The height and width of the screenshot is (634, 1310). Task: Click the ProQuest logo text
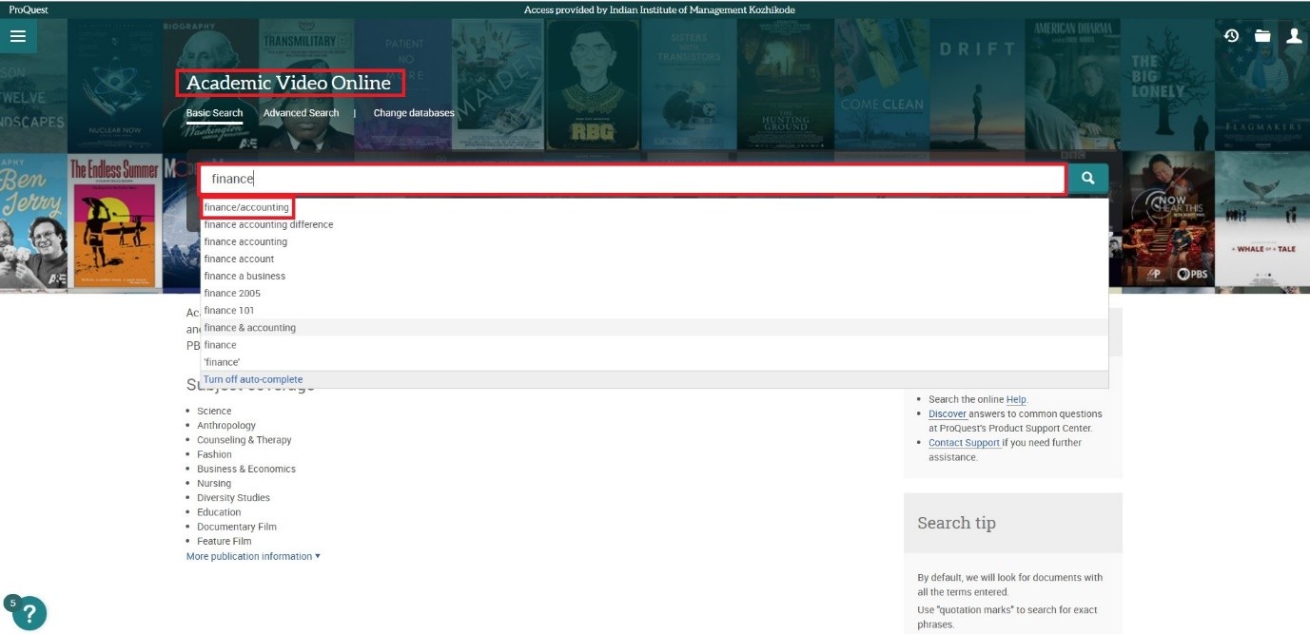[28, 10]
